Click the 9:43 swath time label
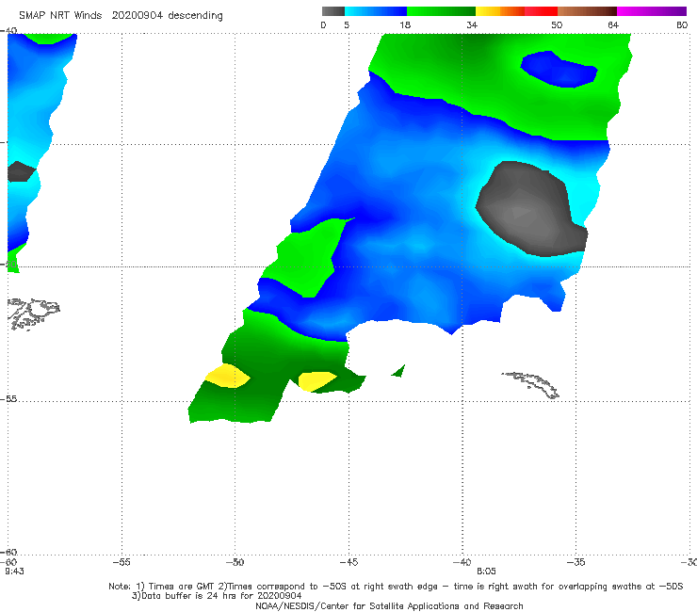 (14, 572)
